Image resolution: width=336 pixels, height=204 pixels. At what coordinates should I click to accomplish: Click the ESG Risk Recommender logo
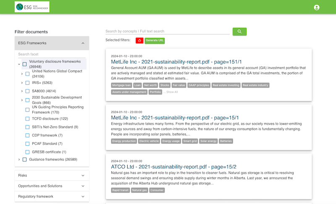32,7
